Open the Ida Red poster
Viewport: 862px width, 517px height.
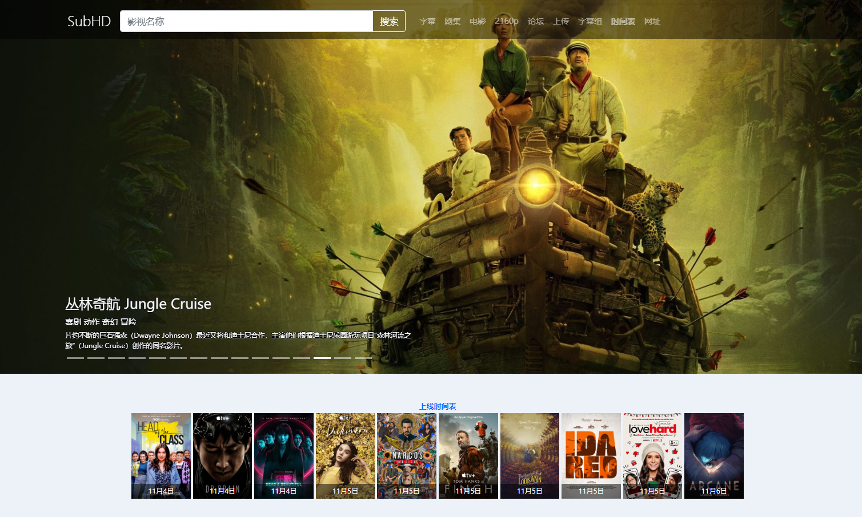coord(591,456)
